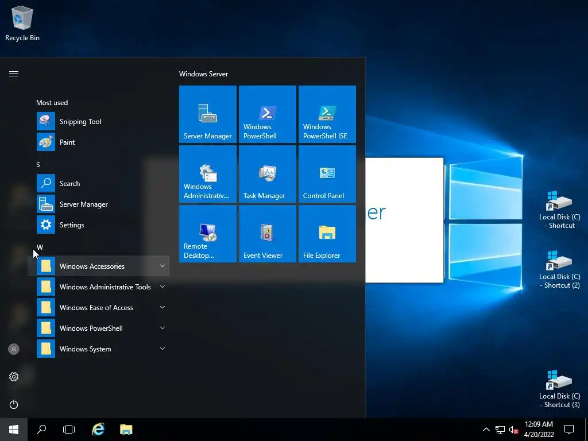Open the user account icon in Start

pos(14,349)
